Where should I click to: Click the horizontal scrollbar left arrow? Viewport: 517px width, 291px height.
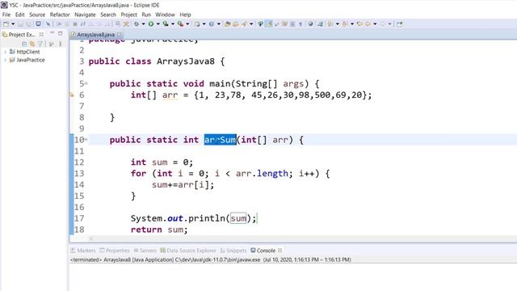(x=91, y=238)
